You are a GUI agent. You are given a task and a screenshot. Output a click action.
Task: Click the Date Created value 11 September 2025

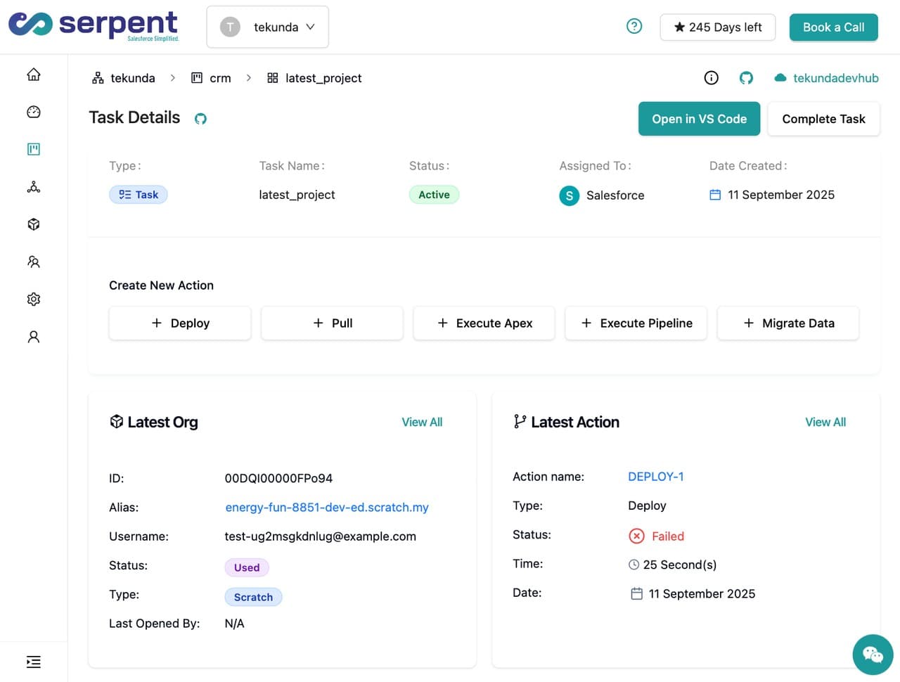click(781, 195)
